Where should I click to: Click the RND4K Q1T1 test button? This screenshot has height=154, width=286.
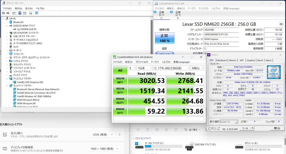point(120,111)
